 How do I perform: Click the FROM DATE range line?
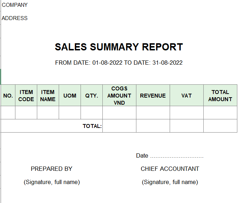(x=119, y=63)
